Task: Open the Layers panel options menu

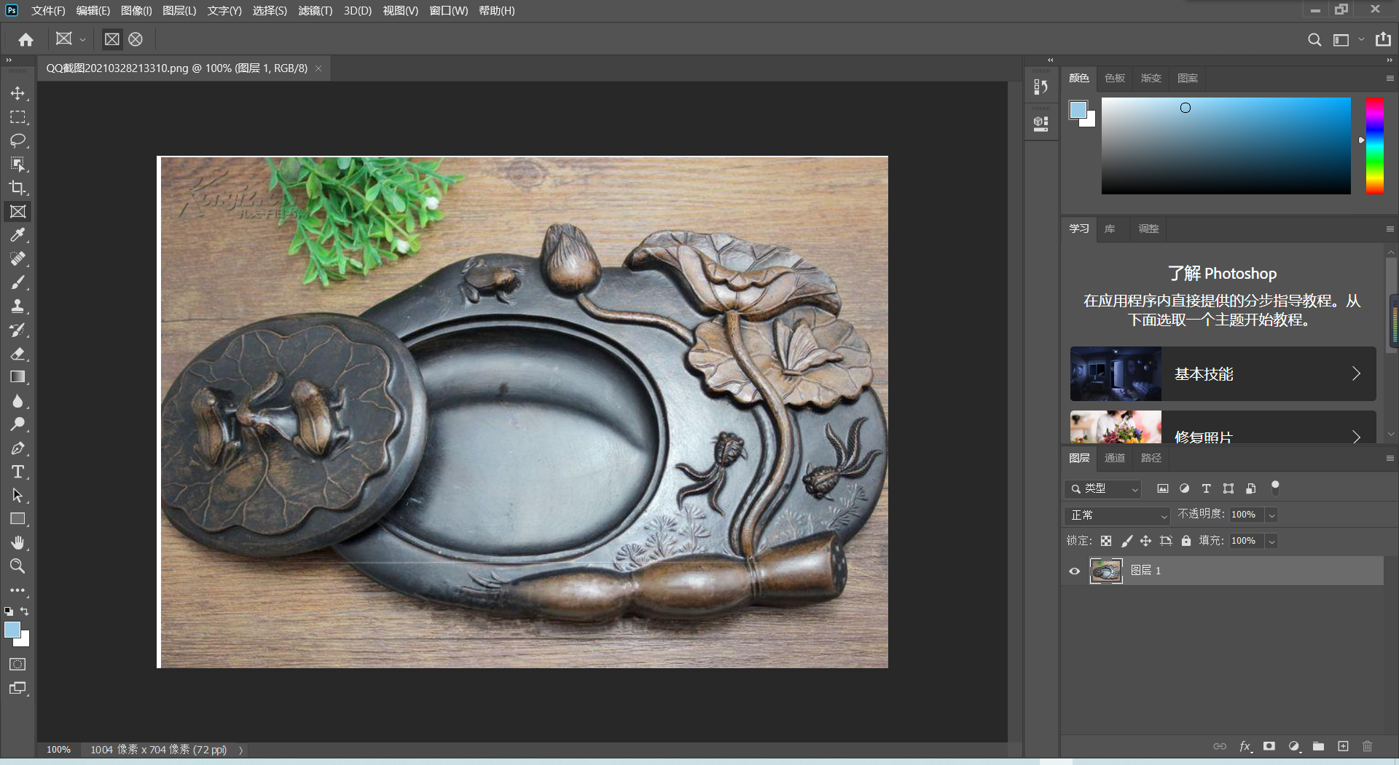Action: coord(1390,458)
